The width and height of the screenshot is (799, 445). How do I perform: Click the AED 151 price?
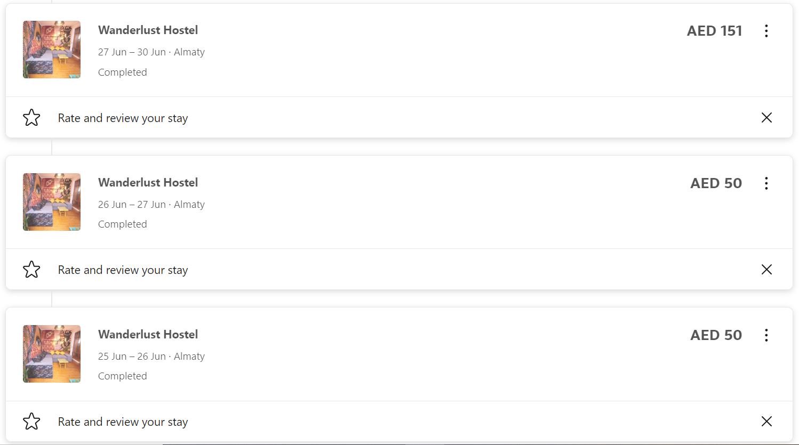click(714, 31)
